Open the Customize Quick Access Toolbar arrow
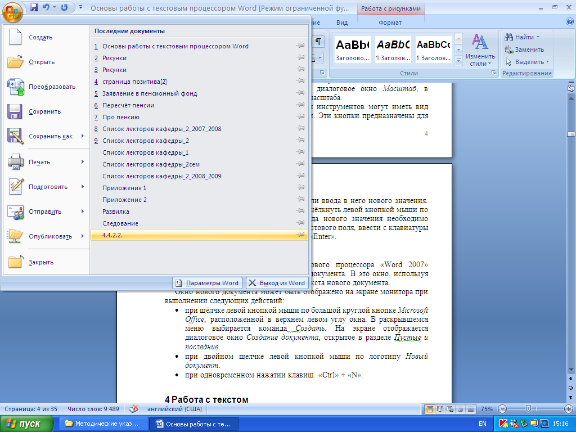576x432 pixels. tap(81, 7)
